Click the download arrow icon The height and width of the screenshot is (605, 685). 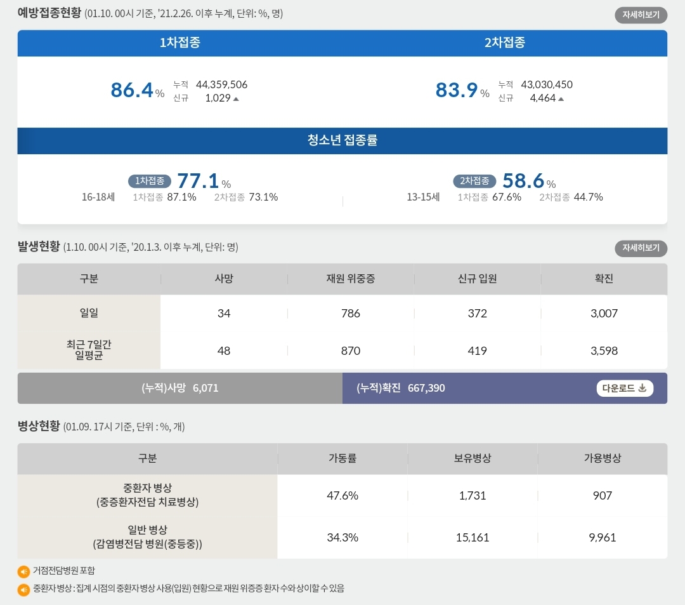642,388
